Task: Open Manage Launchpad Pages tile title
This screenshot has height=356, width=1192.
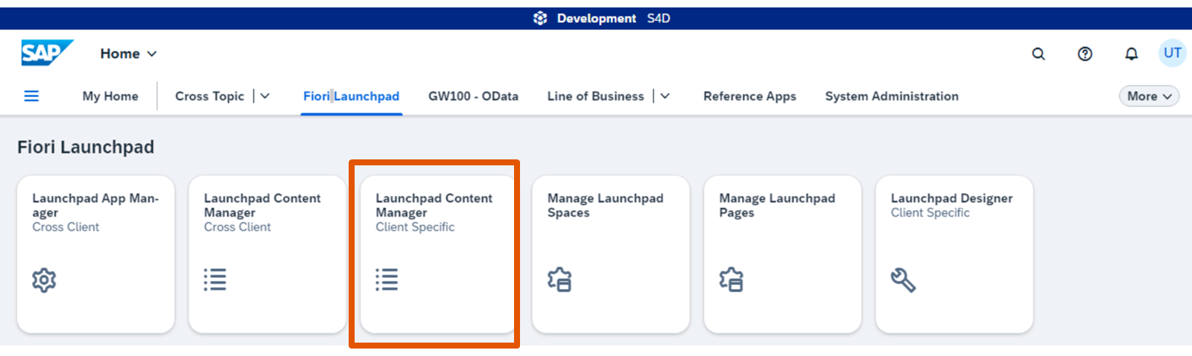Action: (x=777, y=205)
